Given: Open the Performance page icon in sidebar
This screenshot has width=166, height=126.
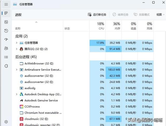Looking at the screenshot, I should [x=6, y=22].
